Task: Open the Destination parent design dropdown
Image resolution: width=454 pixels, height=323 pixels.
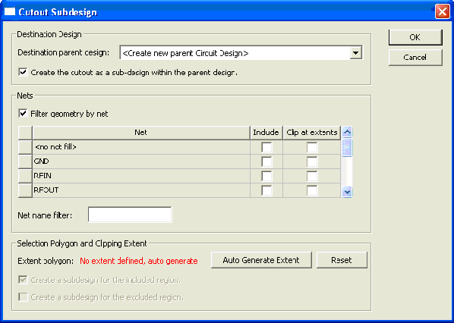Action: (x=355, y=53)
